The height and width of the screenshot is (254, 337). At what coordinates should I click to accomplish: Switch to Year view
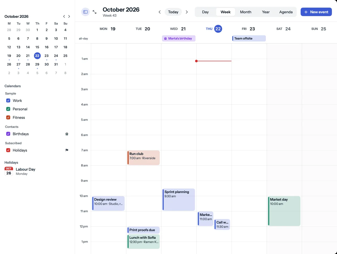(266, 12)
